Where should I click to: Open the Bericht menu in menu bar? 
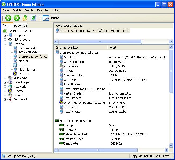[x=29, y=10]
